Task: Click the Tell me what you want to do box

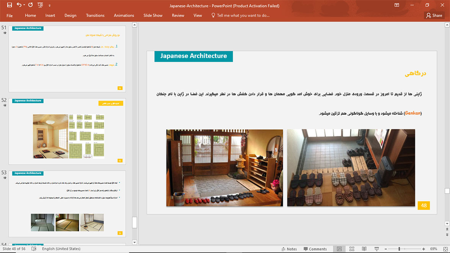Action: click(x=243, y=16)
